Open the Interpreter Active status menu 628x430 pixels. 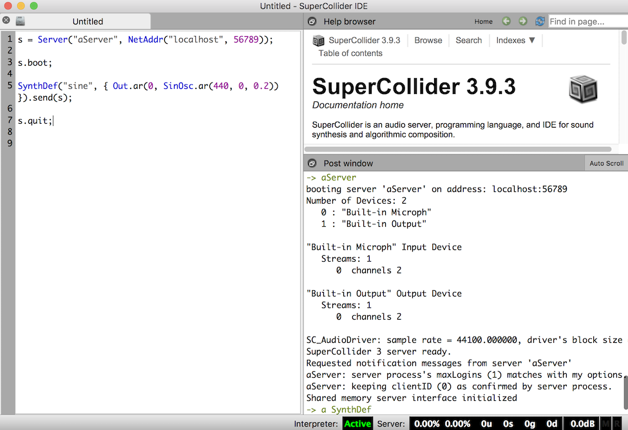(x=357, y=424)
